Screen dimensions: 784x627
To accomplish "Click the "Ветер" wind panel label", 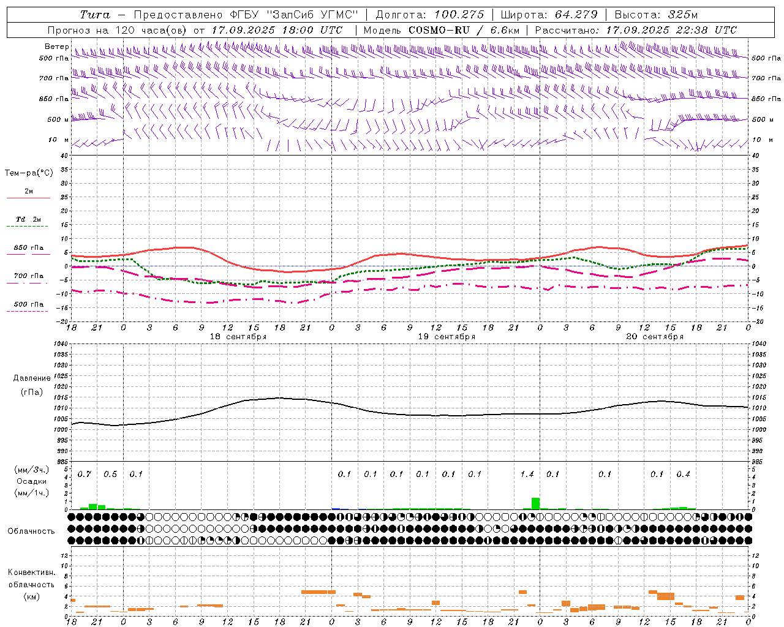I will pos(56,47).
